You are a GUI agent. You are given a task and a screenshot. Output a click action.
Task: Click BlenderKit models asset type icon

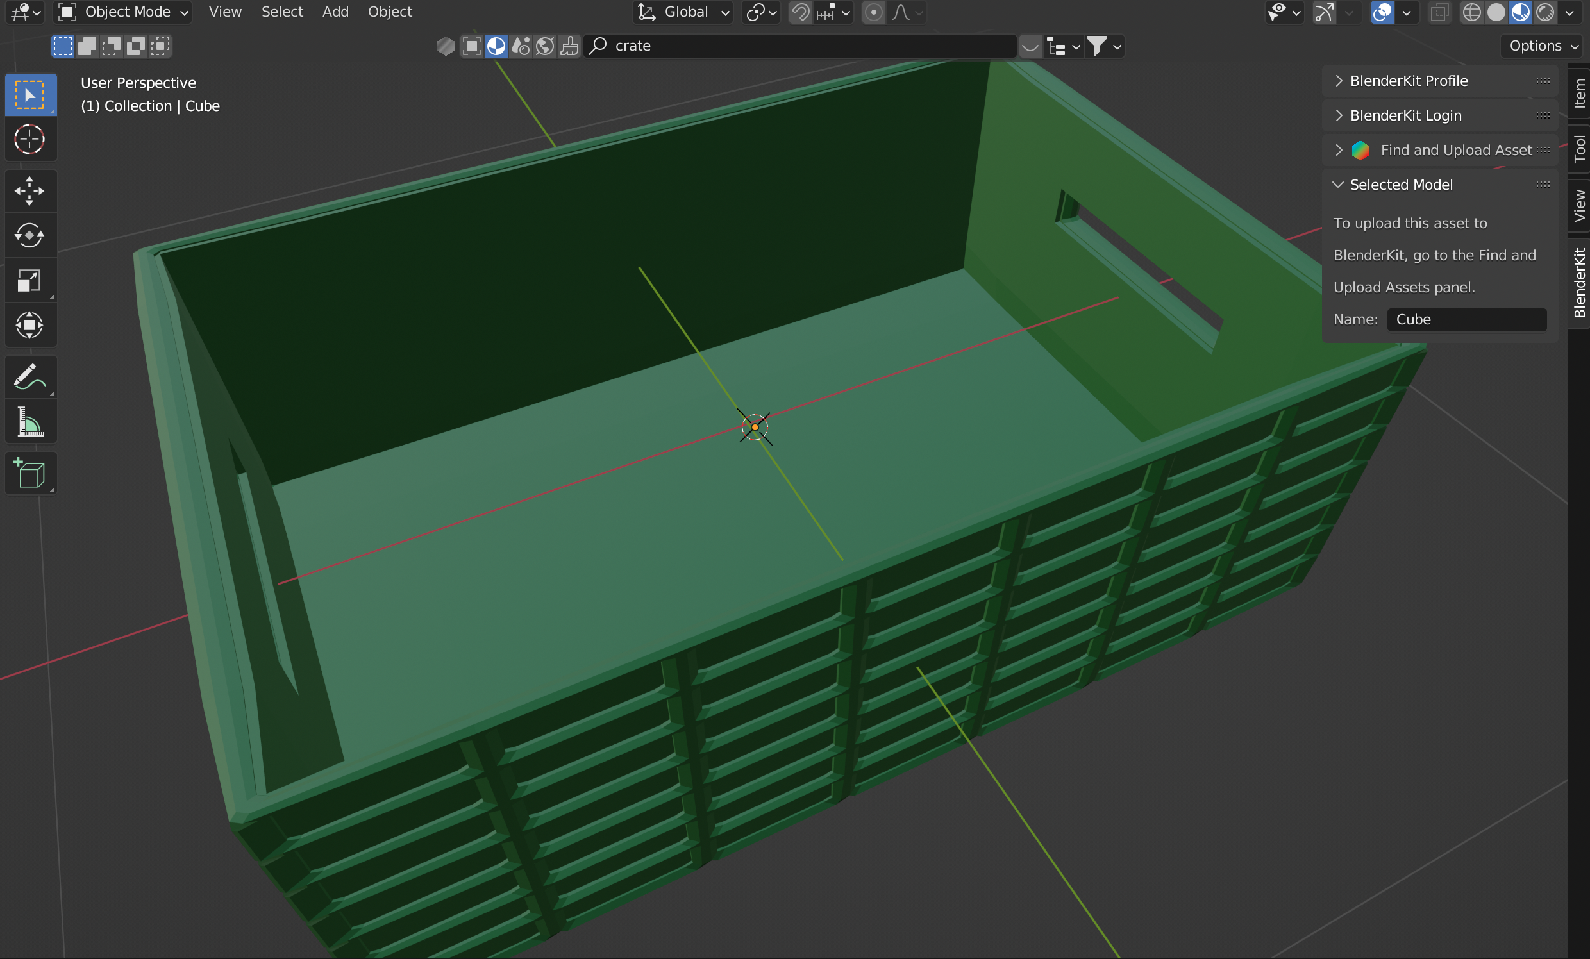tap(472, 46)
